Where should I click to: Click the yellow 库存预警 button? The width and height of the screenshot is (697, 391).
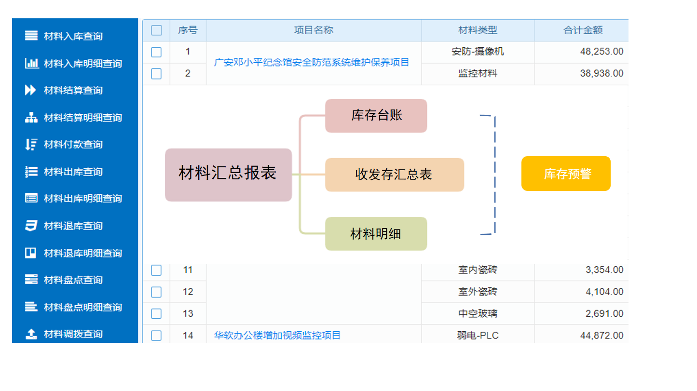[x=566, y=174]
